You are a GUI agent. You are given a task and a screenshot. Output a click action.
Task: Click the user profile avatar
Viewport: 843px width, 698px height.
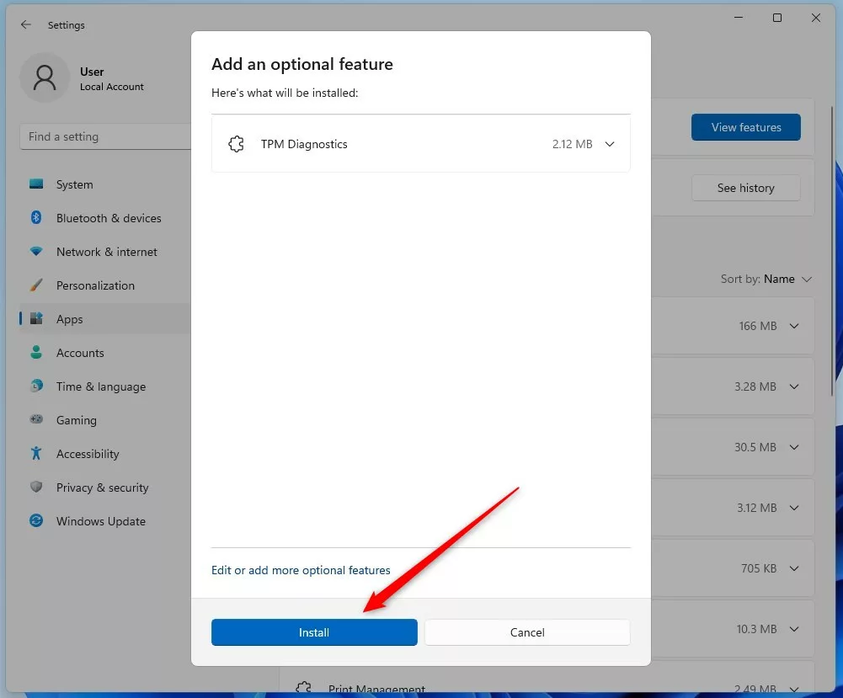45,78
